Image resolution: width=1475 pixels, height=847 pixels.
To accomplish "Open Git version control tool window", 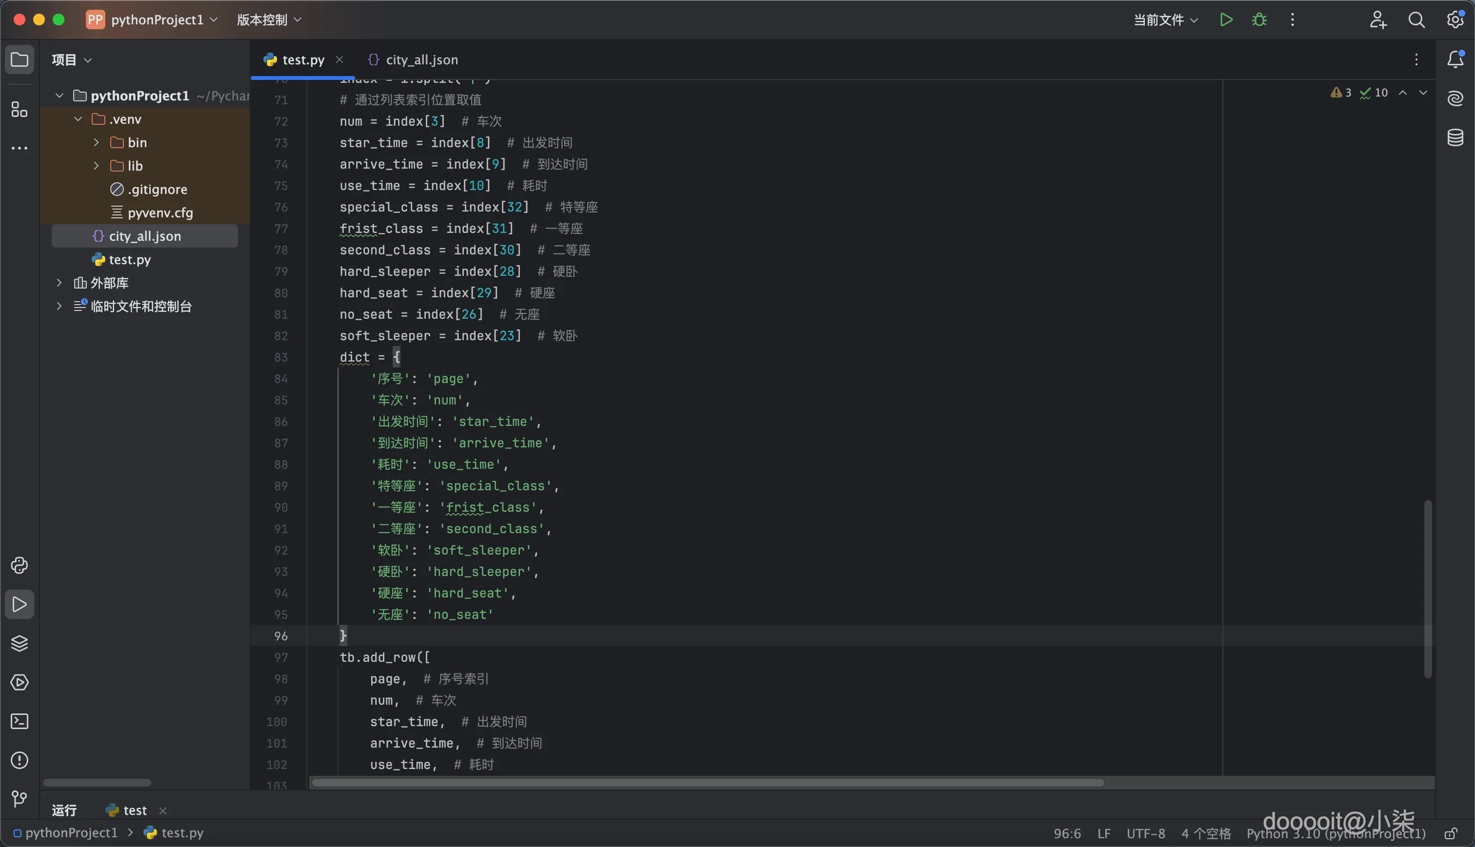I will tap(19, 799).
